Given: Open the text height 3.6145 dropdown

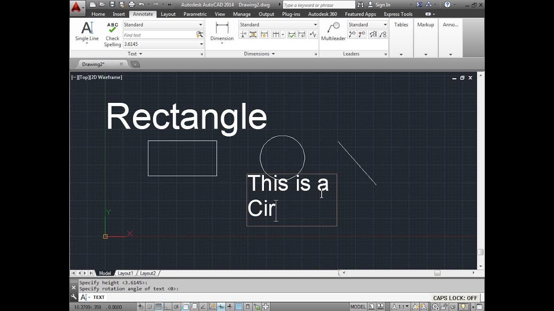Looking at the screenshot, I should click(163, 44).
